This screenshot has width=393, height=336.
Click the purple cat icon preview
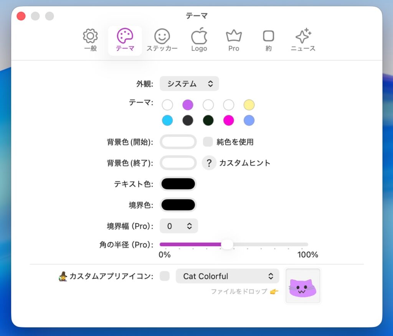point(303,286)
